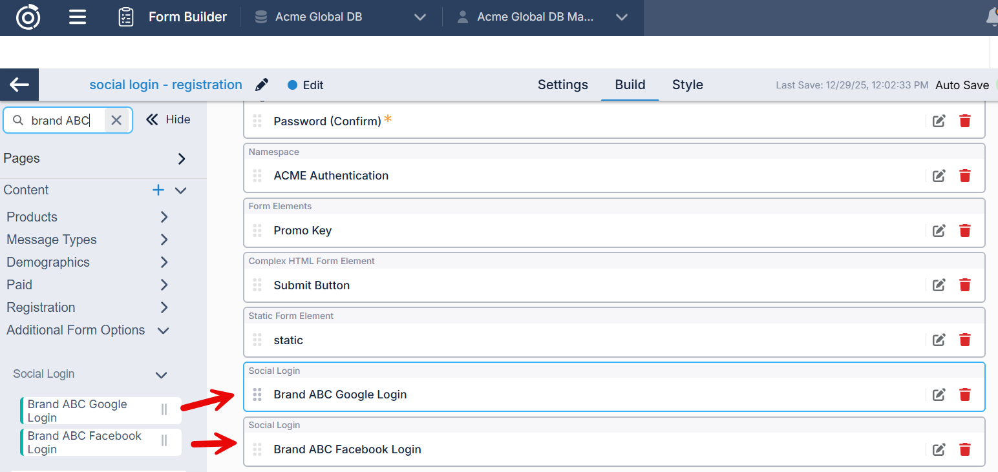Edit the Promo Key element

pos(939,231)
